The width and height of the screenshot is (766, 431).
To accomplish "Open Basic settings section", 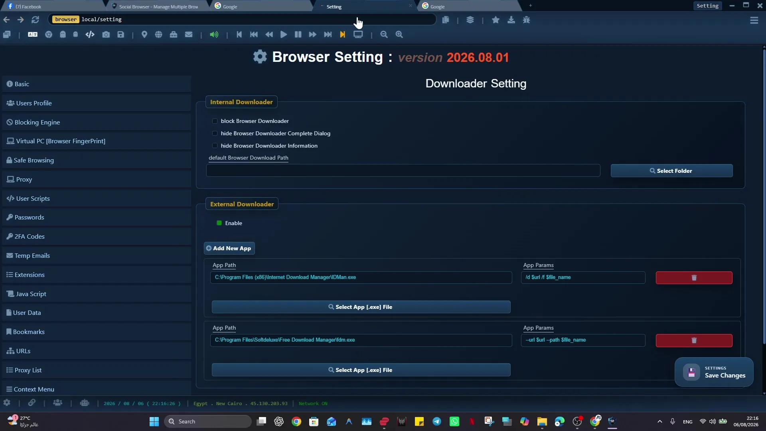I will click(x=97, y=84).
